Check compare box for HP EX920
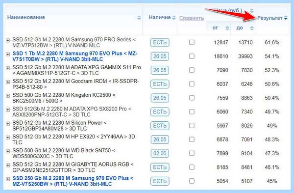Image resolution: width=294 pixels, height=193 pixels. tap(192, 139)
